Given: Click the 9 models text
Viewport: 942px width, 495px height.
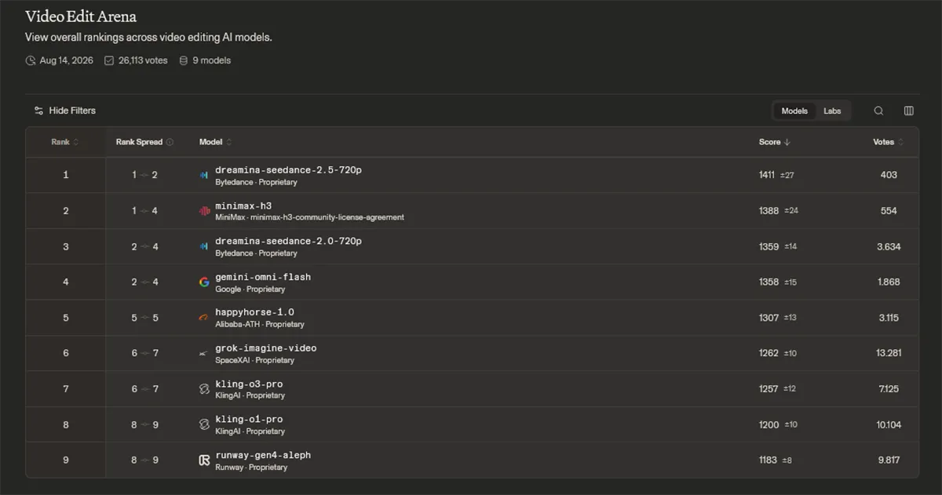Looking at the screenshot, I should click(212, 60).
